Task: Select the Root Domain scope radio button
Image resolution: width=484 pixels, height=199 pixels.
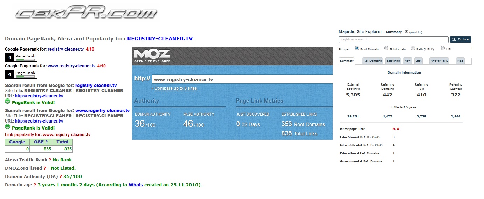Action: click(x=357, y=49)
